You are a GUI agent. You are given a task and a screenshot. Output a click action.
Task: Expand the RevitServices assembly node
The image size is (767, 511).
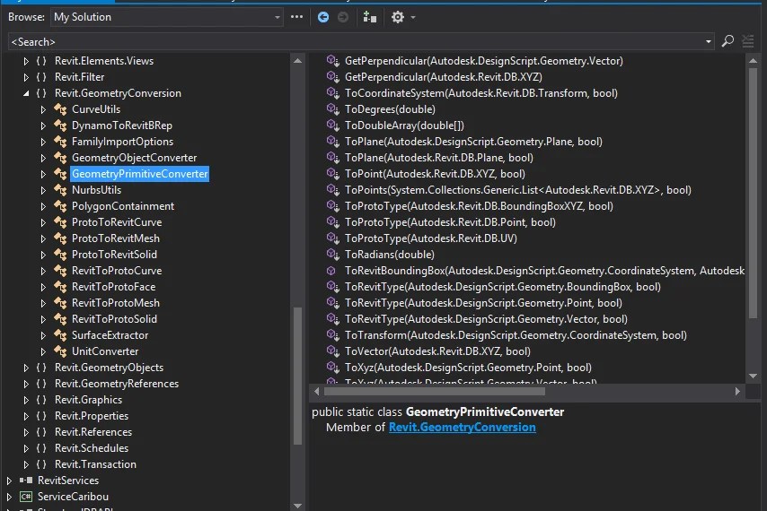pyautogui.click(x=9, y=481)
